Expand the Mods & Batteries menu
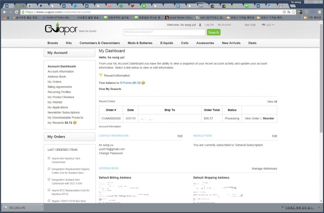 140,43
